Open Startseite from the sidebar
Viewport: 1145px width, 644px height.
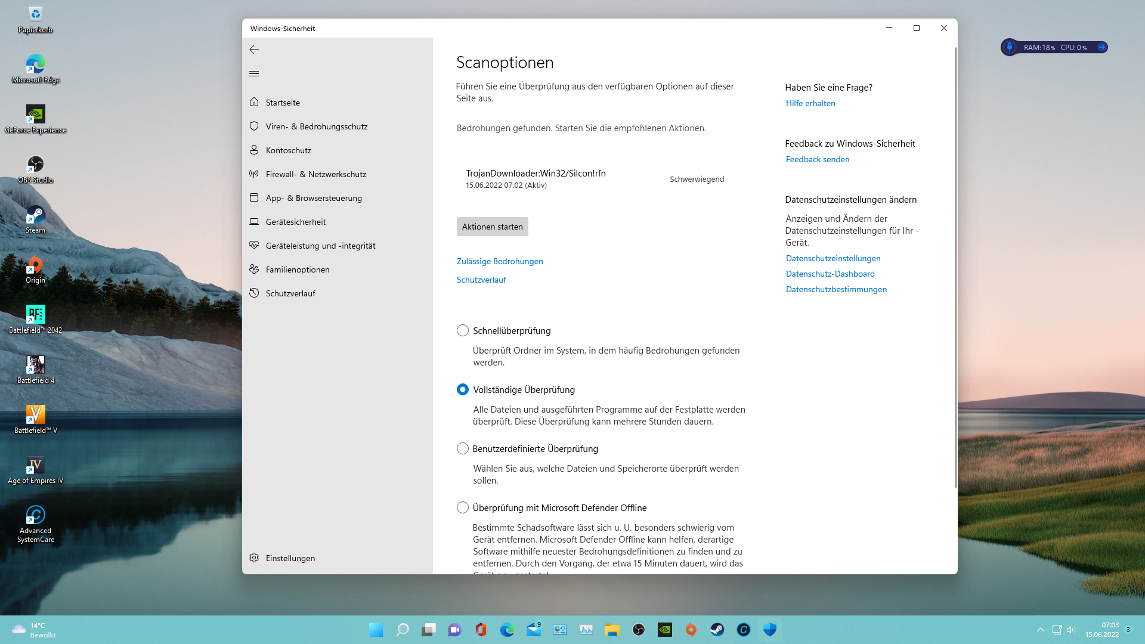283,103
